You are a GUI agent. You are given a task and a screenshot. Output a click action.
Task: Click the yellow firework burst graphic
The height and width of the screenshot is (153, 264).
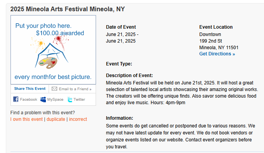point(38,45)
